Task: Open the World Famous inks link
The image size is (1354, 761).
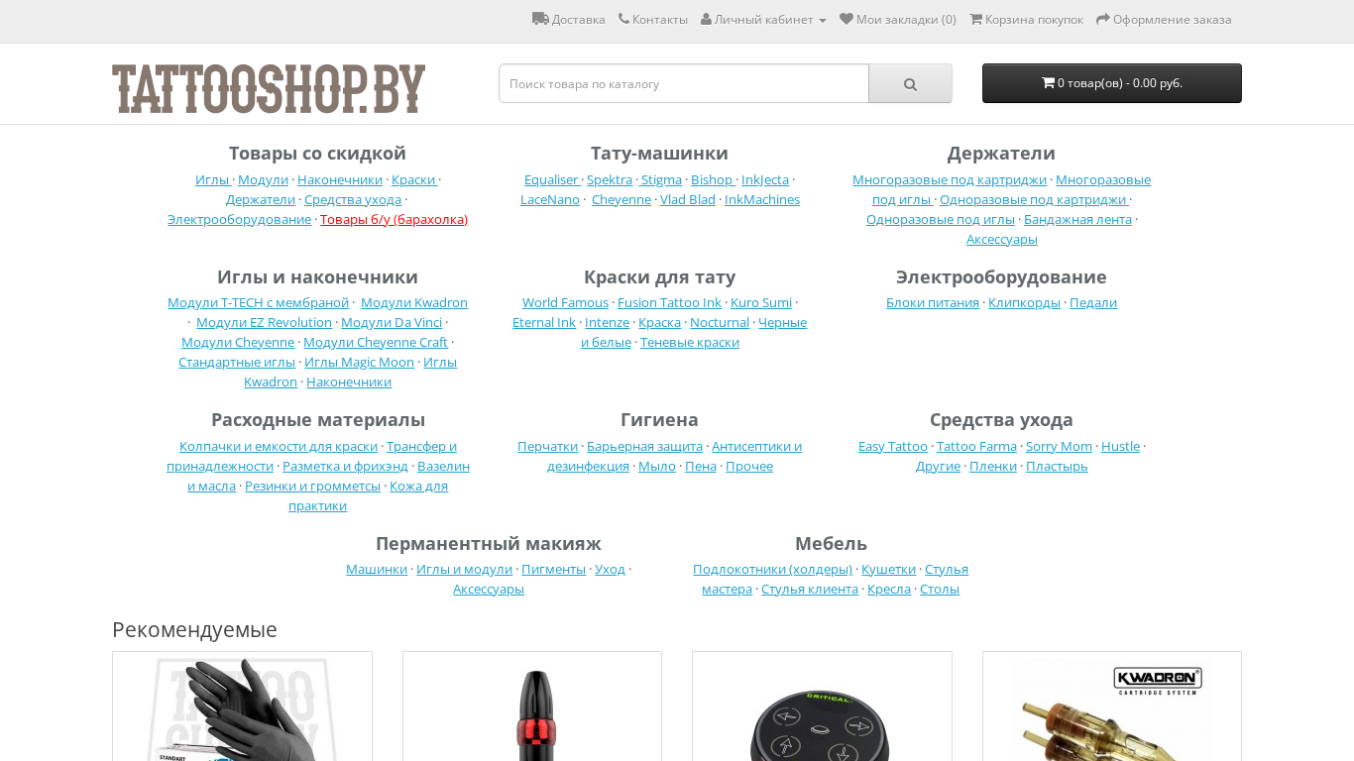Action: click(x=565, y=302)
